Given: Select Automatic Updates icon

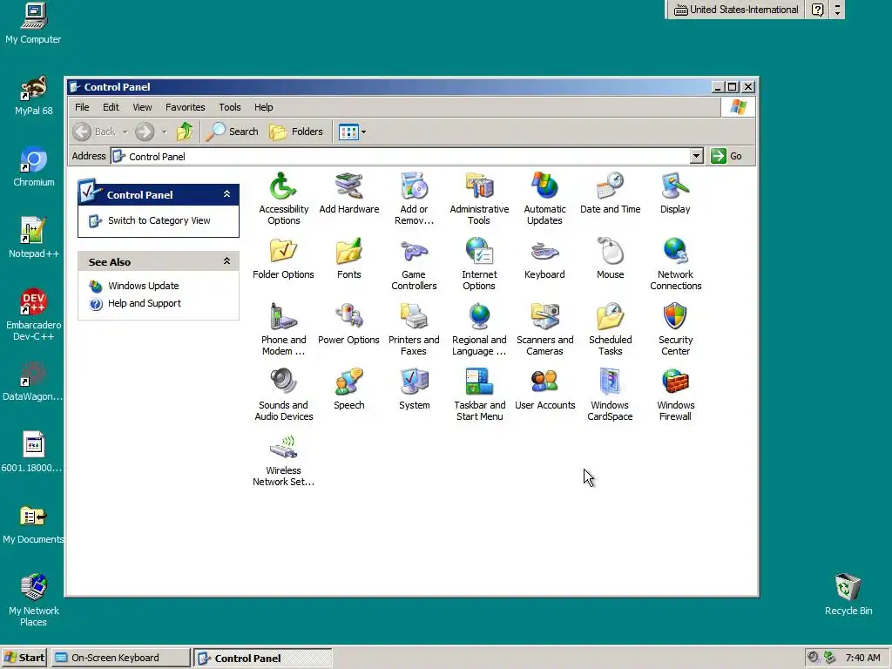Looking at the screenshot, I should click(544, 198).
